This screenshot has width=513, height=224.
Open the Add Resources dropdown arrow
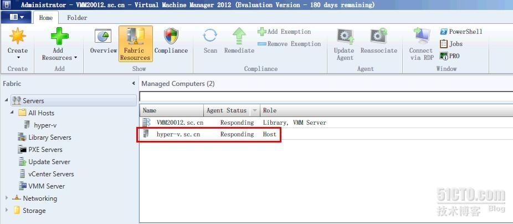(75, 58)
